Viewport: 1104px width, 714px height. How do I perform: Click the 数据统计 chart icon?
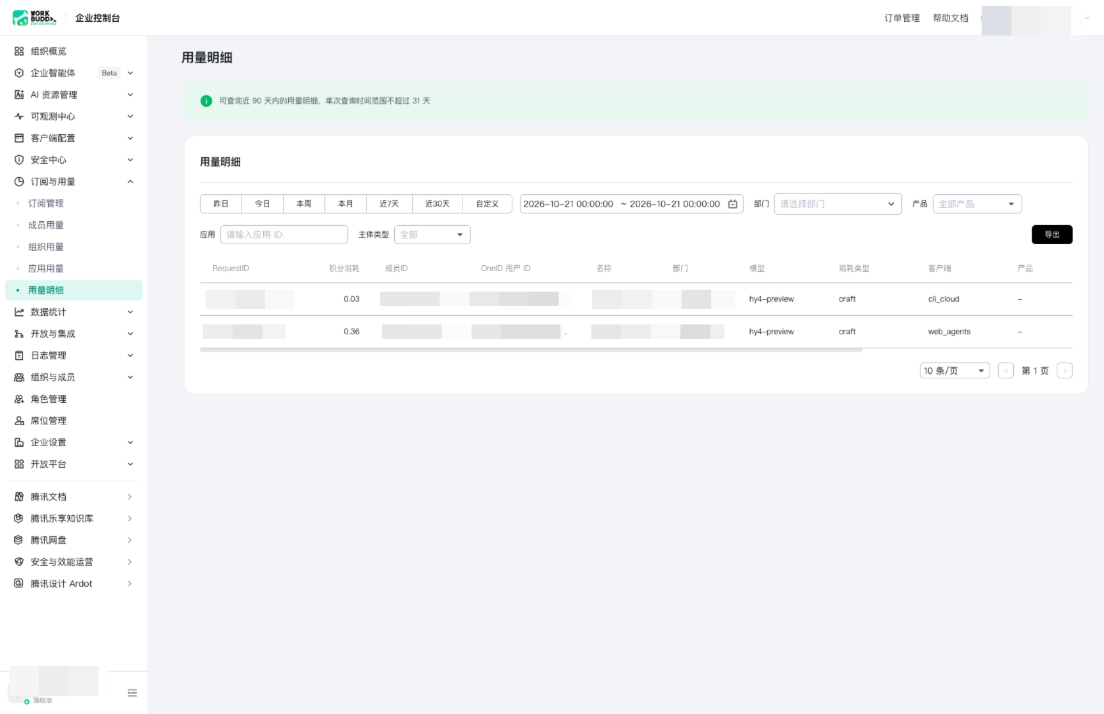(19, 312)
